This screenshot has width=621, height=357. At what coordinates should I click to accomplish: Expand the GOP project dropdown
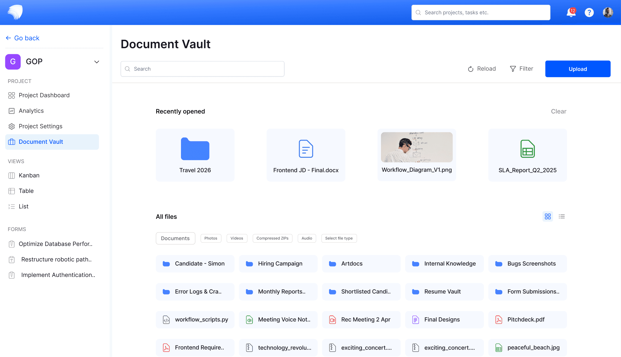[96, 62]
